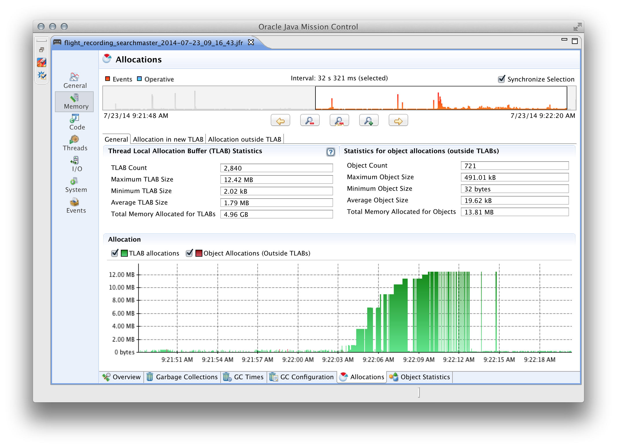The image size is (617, 448).
Task: Select the flight_recording_searchmaster .jfr editor tab
Action: (x=153, y=42)
